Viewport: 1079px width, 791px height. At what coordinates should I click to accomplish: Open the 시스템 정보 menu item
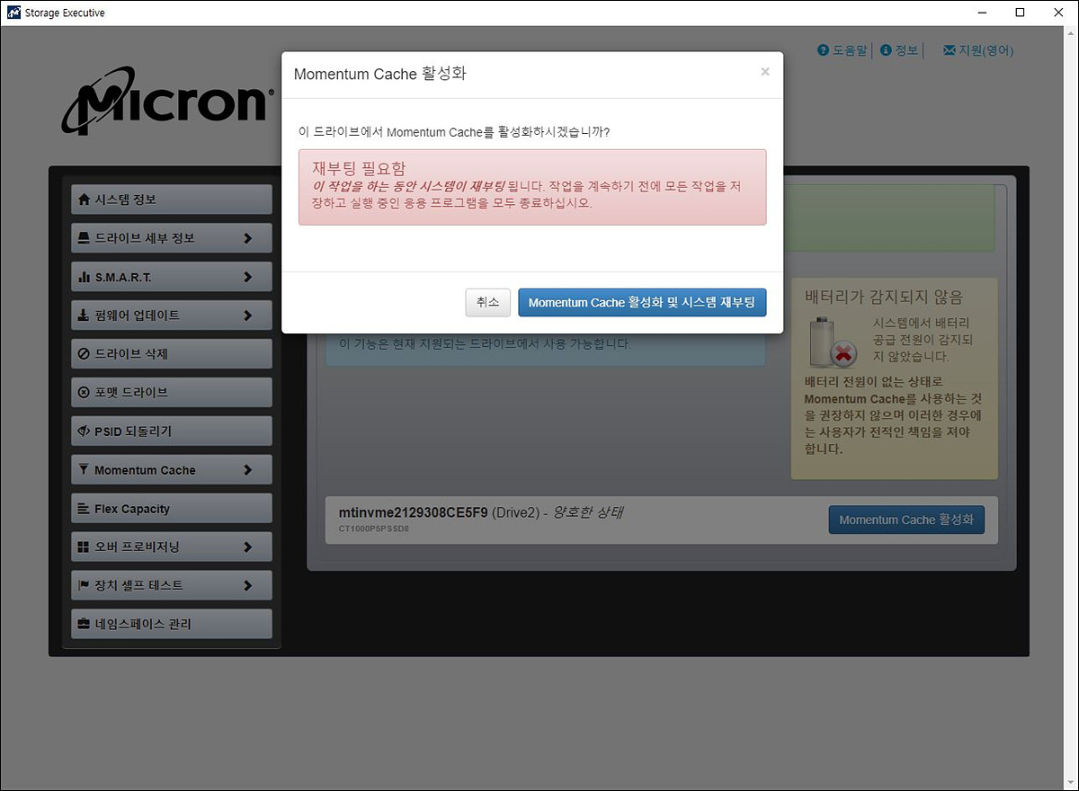(171, 200)
